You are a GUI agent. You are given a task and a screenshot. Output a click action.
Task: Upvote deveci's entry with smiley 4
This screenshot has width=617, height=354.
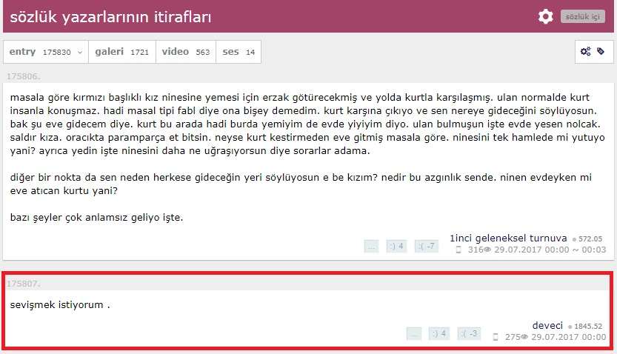point(438,333)
